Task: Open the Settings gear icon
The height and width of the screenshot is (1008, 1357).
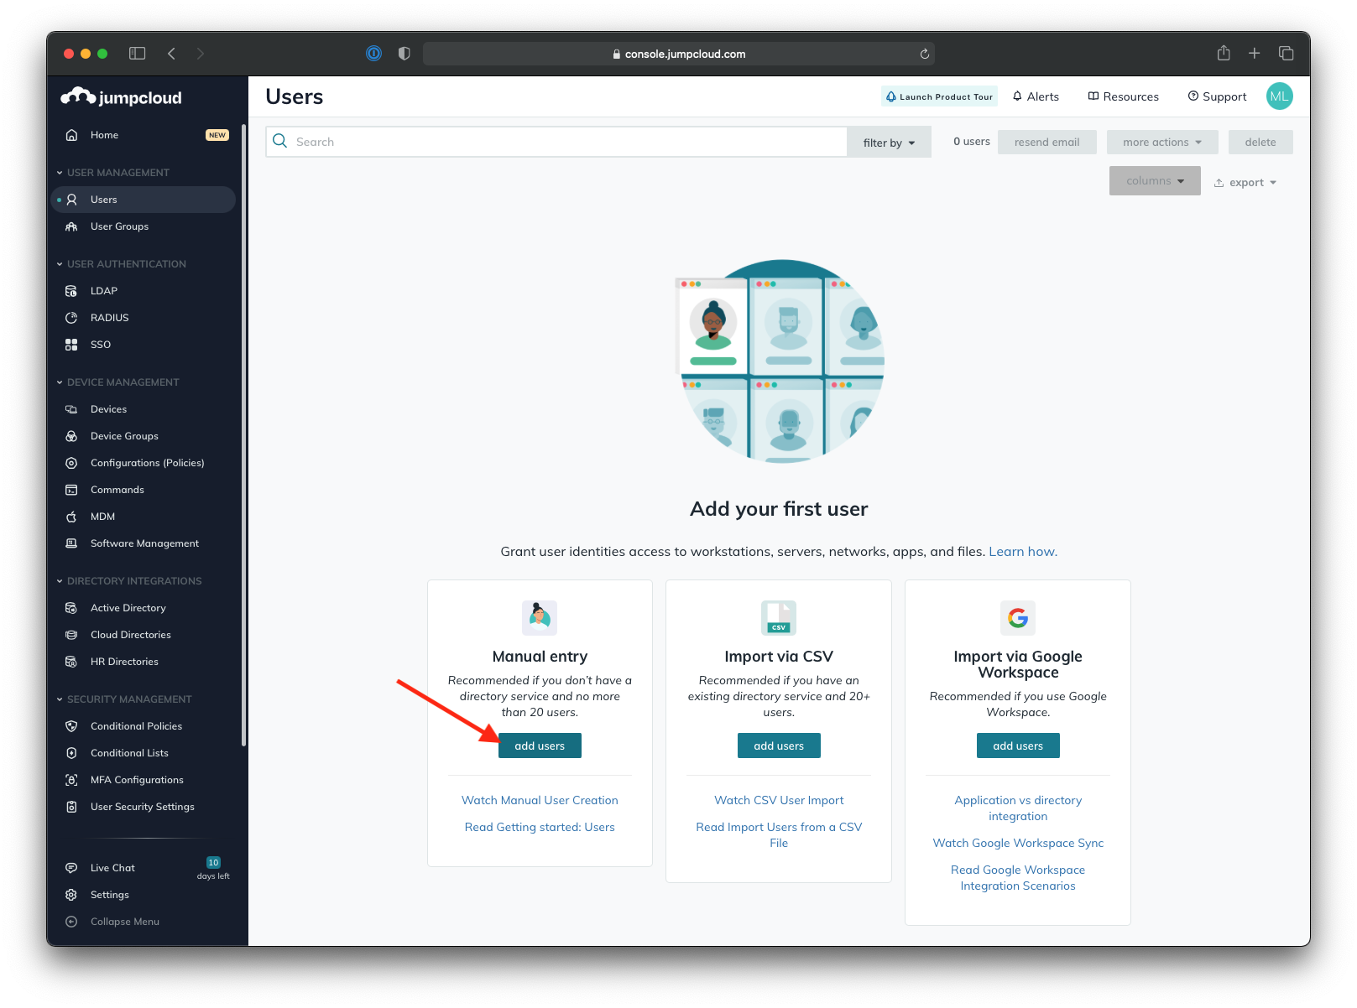Action: 71,895
